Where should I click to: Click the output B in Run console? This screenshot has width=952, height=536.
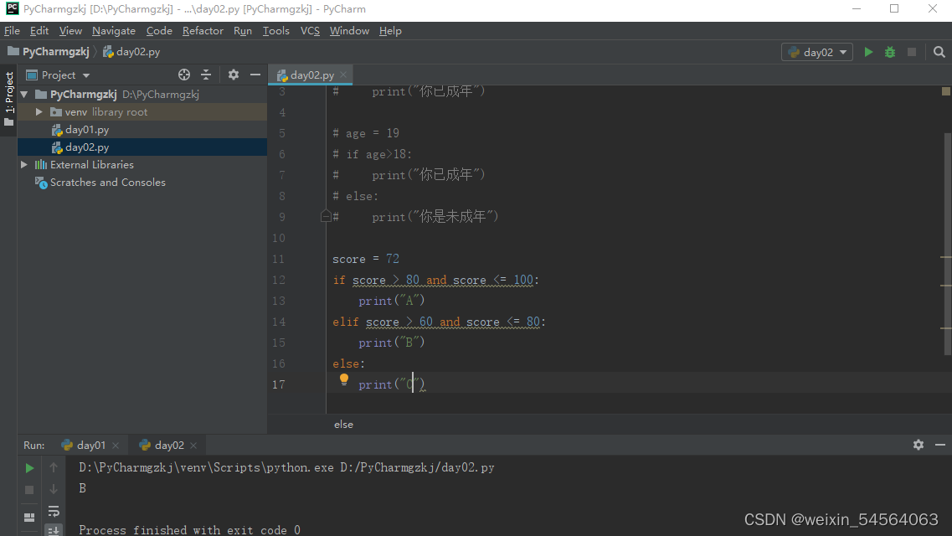click(x=83, y=488)
